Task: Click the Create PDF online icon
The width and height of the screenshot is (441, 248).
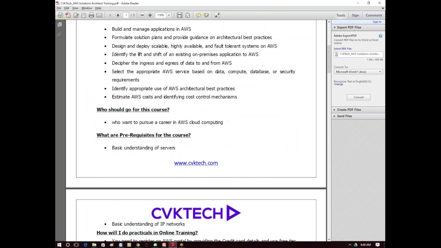Action: coord(68,15)
